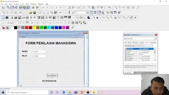Open other colors button after purple swatch
The height and width of the screenshot is (95, 169).
click(x=72, y=28)
